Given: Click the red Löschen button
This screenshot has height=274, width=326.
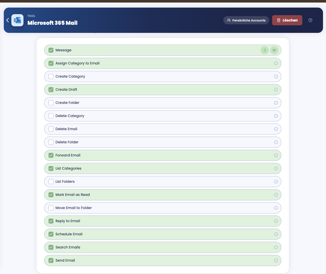Looking at the screenshot, I should (x=287, y=20).
